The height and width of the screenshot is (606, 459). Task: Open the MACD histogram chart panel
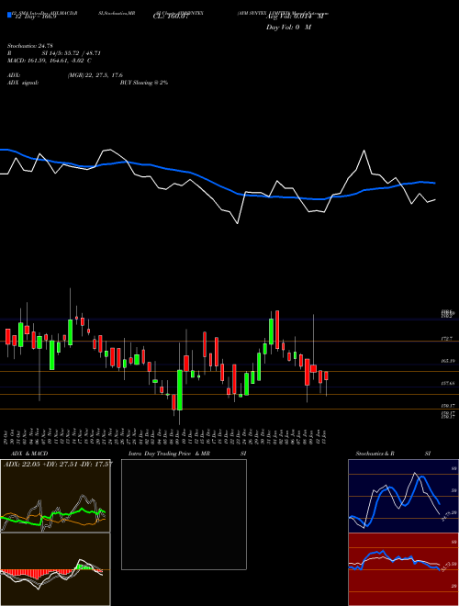tap(55, 569)
